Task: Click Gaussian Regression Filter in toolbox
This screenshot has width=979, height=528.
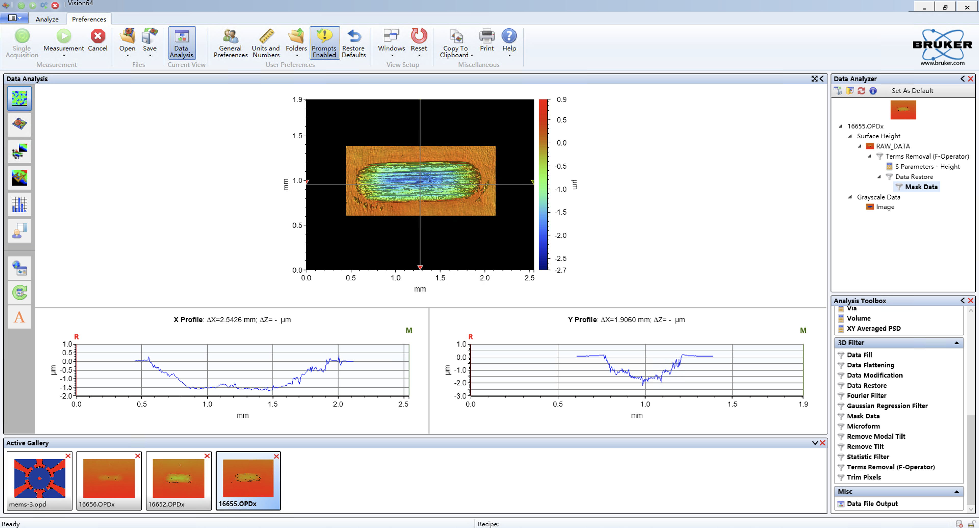Action: [x=887, y=406]
